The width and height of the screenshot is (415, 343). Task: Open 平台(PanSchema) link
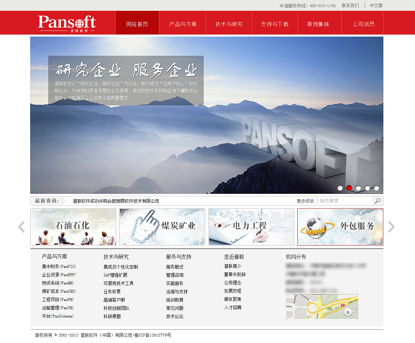pyautogui.click(x=58, y=316)
